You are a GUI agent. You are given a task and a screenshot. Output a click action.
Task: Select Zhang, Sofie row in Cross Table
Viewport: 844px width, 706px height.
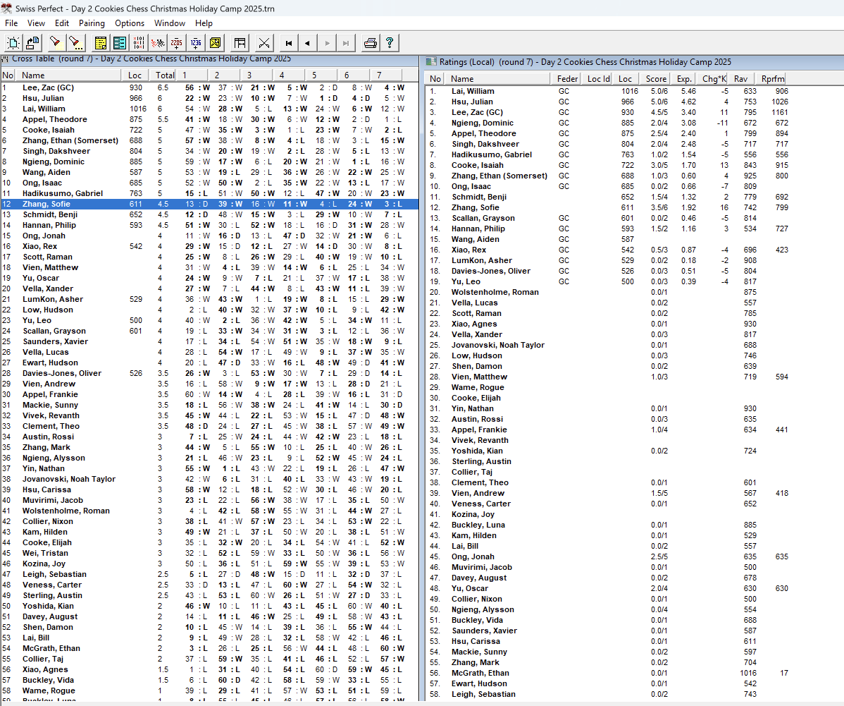[209, 204]
